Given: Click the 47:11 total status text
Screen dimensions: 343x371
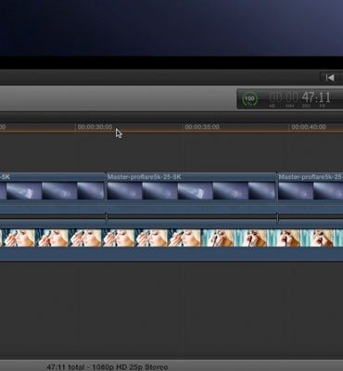Looking at the screenshot, I should pos(108,367).
